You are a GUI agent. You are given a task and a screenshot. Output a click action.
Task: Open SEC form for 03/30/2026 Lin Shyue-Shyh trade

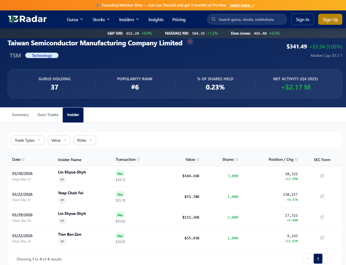[x=322, y=176]
